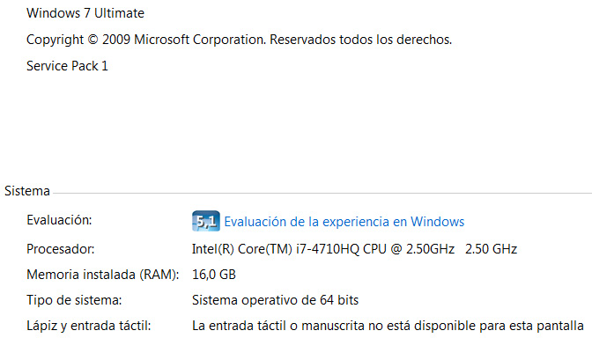Viewport: 592px width, 338px height.
Task: Click the trailing 2.50 GHz speed value
Action: click(x=491, y=249)
